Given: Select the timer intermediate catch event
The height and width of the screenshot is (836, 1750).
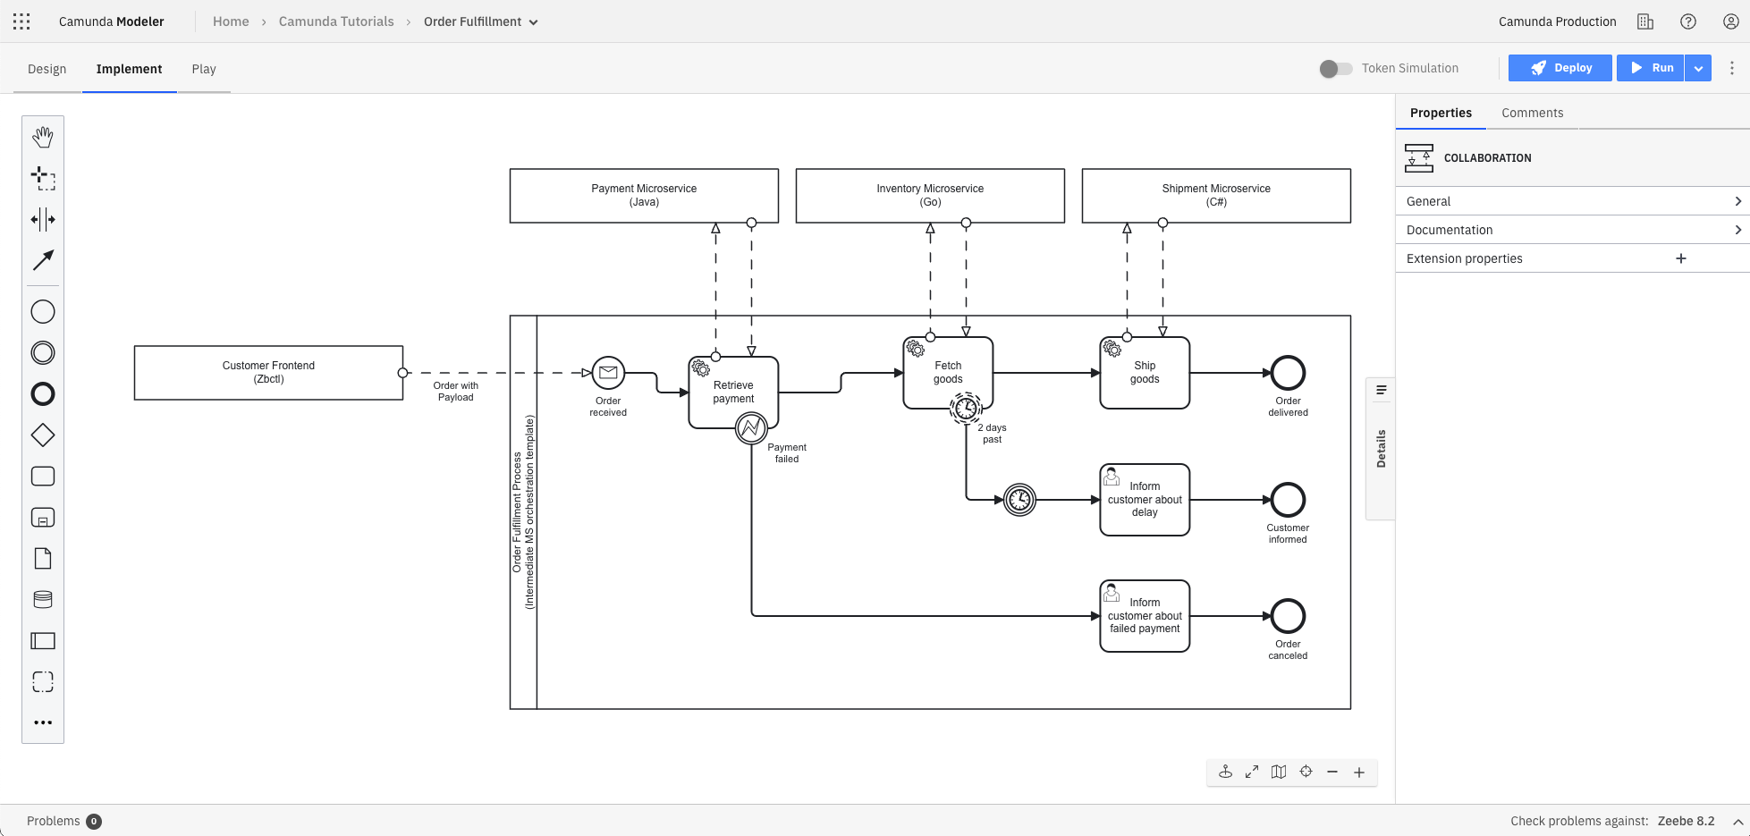Looking at the screenshot, I should 1019,500.
